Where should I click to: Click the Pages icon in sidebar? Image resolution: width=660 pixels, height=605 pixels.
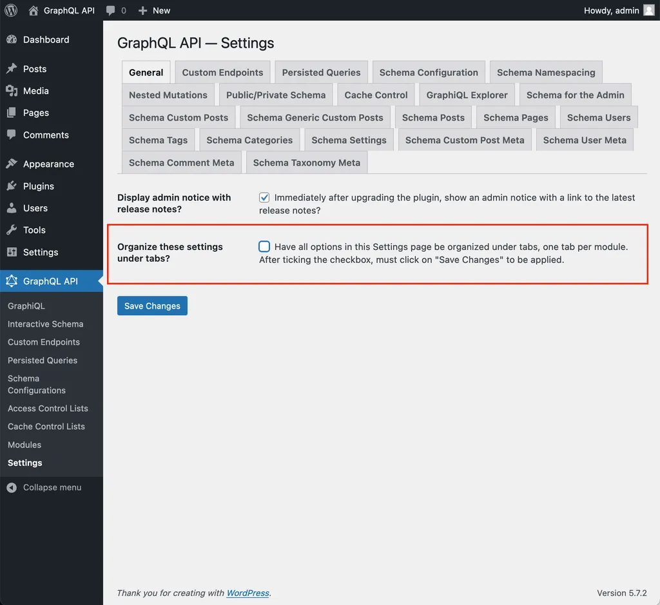(x=12, y=112)
